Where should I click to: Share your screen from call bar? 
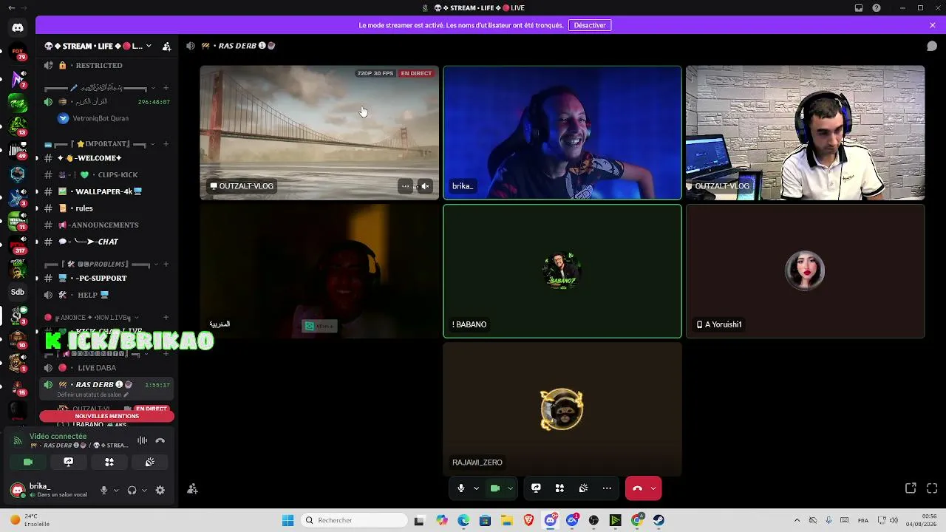[536, 488]
